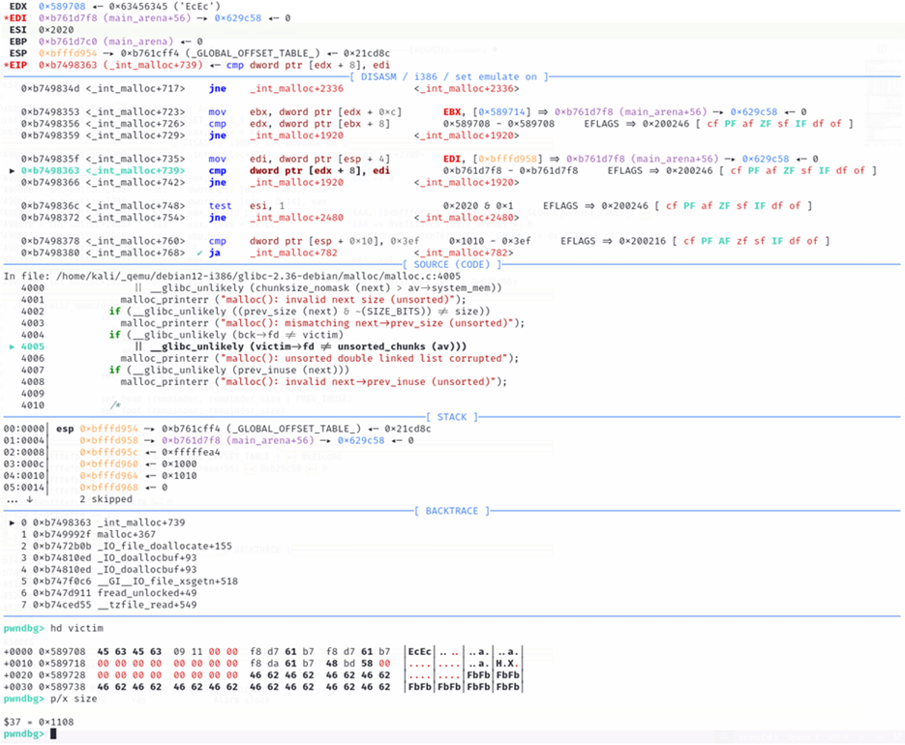Select the unsorted double linked list corrupted message
This screenshot has height=745, width=905.
(x=366, y=358)
